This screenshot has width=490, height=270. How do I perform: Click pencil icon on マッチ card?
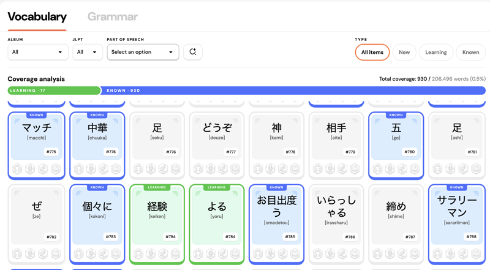point(43,169)
